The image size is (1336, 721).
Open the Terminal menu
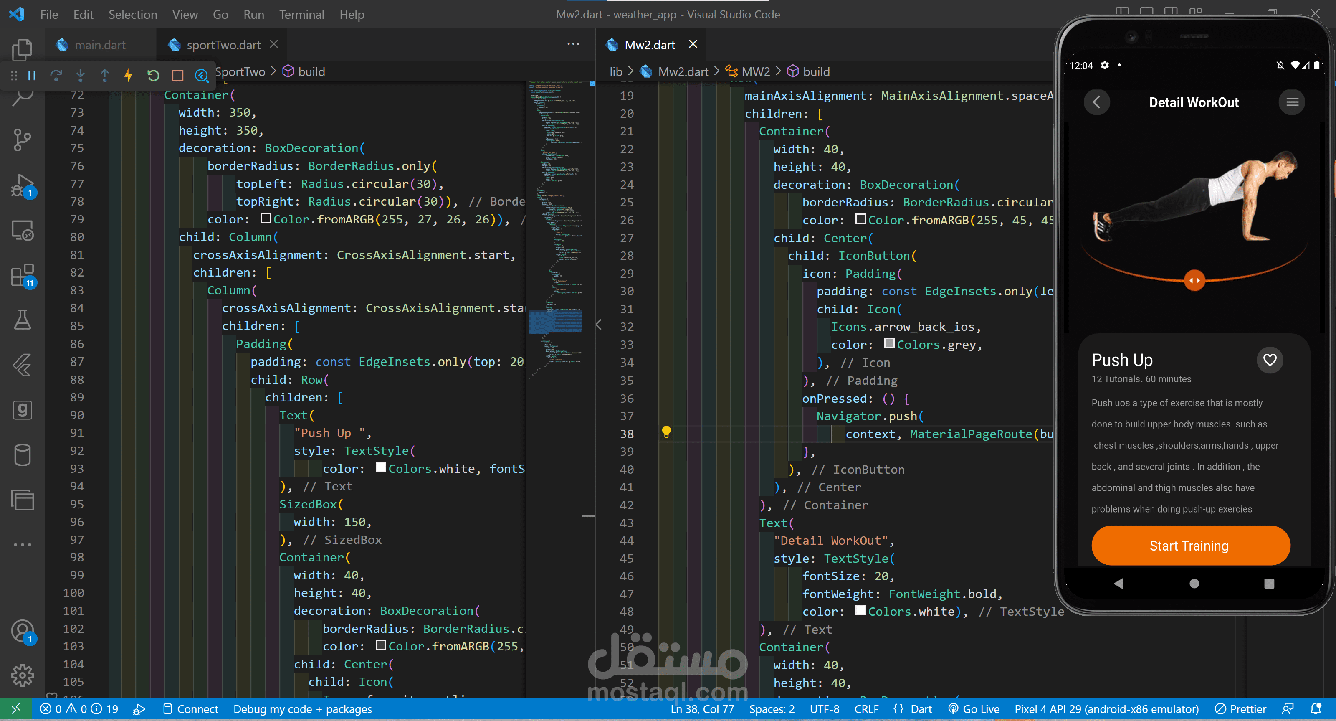click(x=301, y=15)
